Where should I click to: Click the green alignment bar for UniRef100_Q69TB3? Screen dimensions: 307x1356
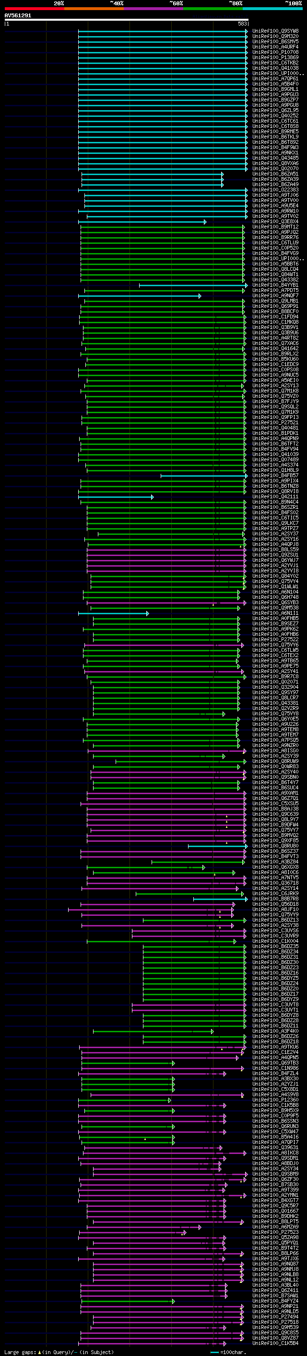click(128, 1063)
